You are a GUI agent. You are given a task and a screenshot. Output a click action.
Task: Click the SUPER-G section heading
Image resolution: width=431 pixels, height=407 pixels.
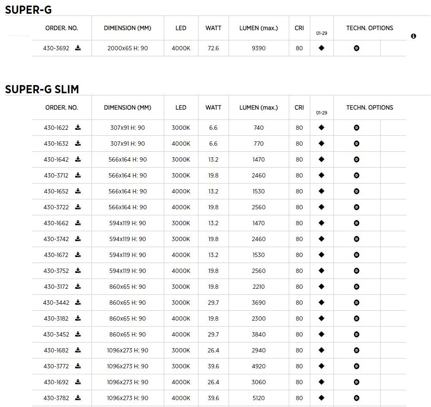coord(28,10)
